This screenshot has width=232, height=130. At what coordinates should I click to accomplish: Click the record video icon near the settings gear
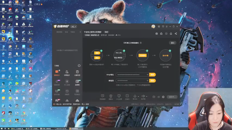[154, 97]
